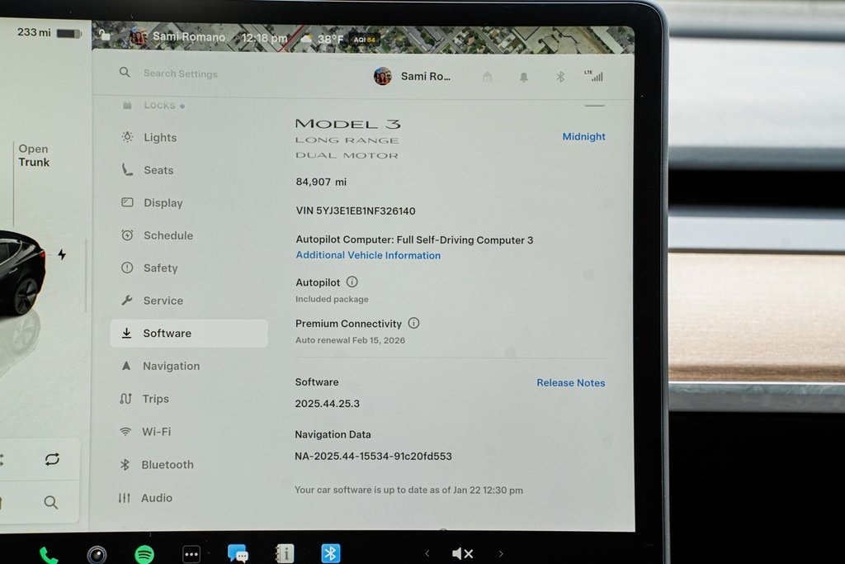
Task: Go to Navigation settings
Action: pyautogui.click(x=171, y=366)
